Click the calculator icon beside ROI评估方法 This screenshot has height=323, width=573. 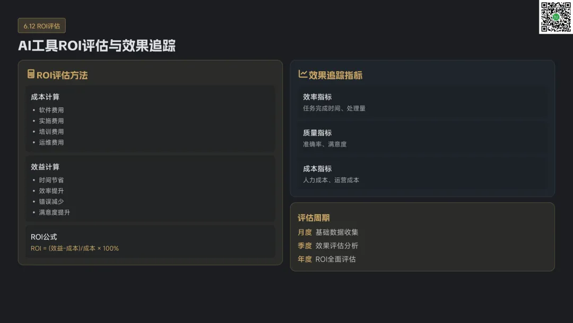31,74
